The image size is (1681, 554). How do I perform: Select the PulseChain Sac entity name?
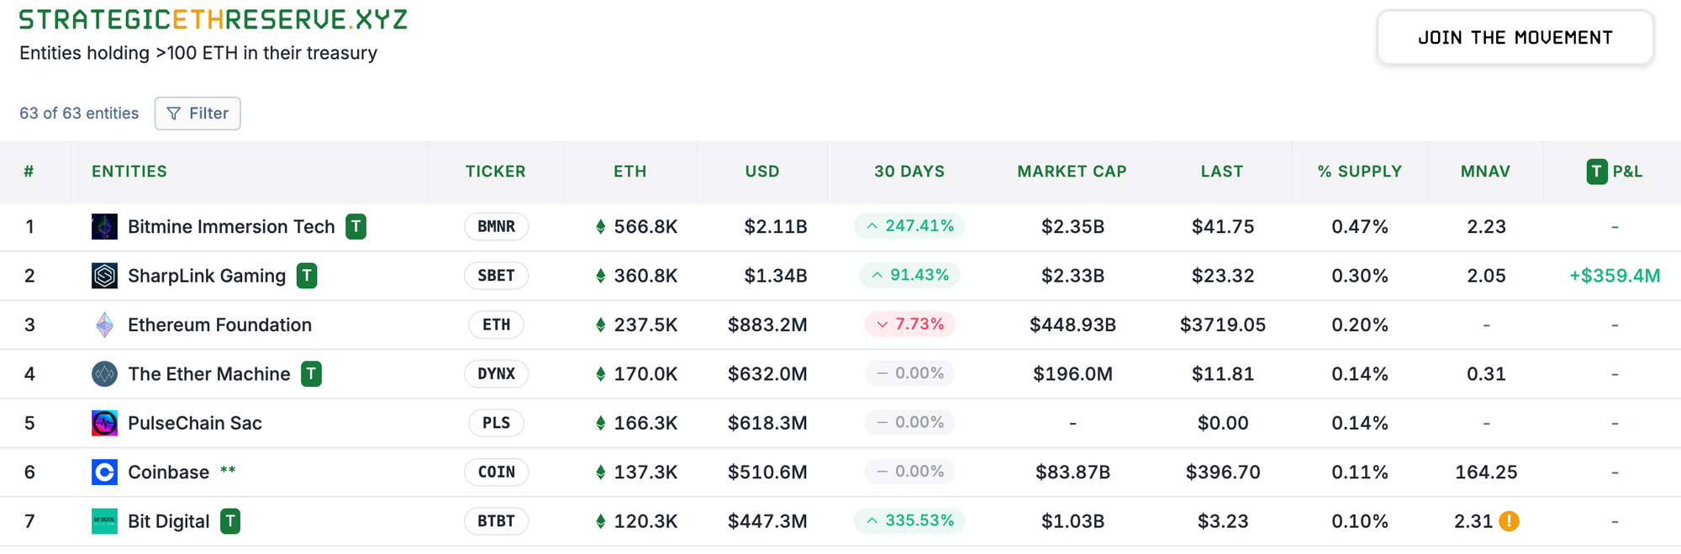(x=195, y=423)
